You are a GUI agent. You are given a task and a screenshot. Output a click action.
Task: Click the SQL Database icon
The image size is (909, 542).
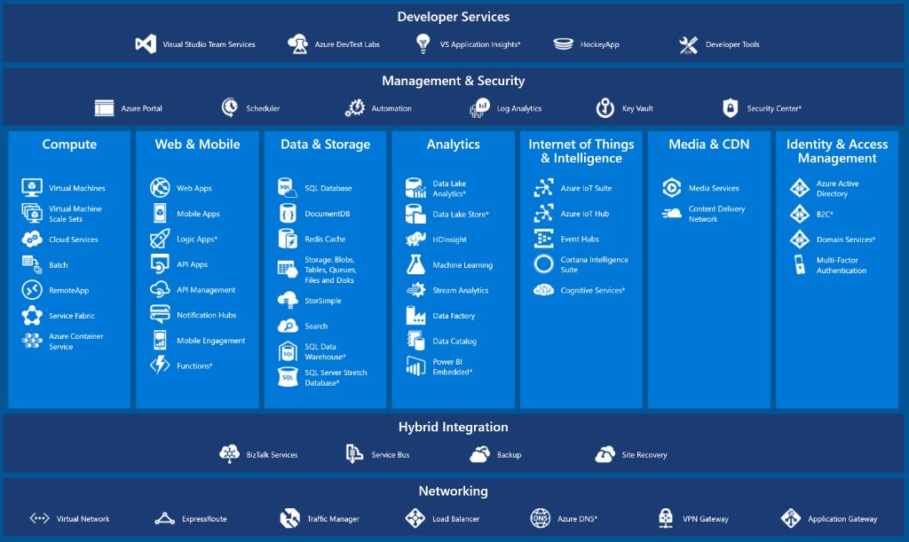(288, 187)
